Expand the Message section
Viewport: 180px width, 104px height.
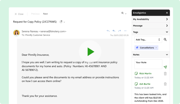pos(151,26)
